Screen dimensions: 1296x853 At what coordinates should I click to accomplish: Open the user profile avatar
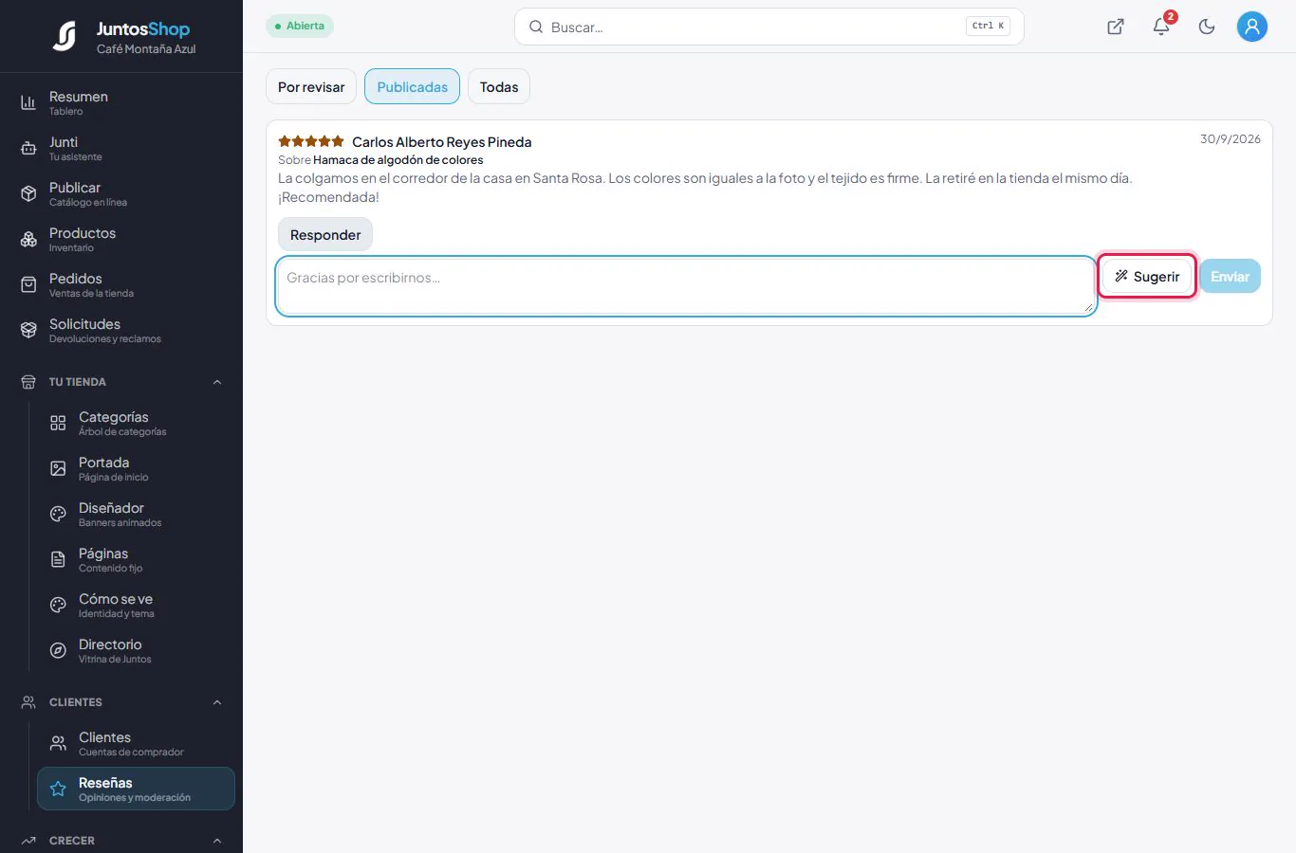coord(1252,27)
